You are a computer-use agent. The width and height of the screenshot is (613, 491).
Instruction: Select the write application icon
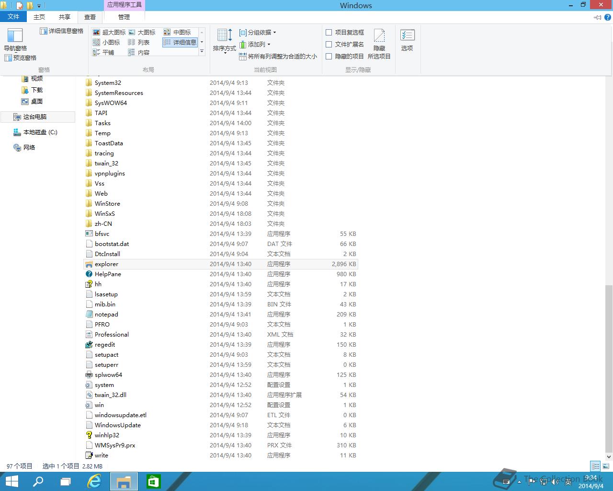pyautogui.click(x=89, y=456)
